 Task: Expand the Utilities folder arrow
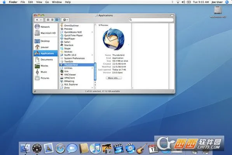click(92, 68)
